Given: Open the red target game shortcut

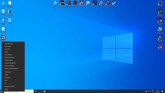Looking at the screenshot, I should pos(75,3).
